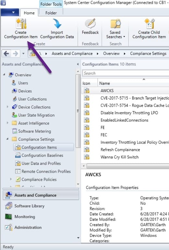Collapse the Overview tree node
The image size is (169, 250).
click(4, 75)
